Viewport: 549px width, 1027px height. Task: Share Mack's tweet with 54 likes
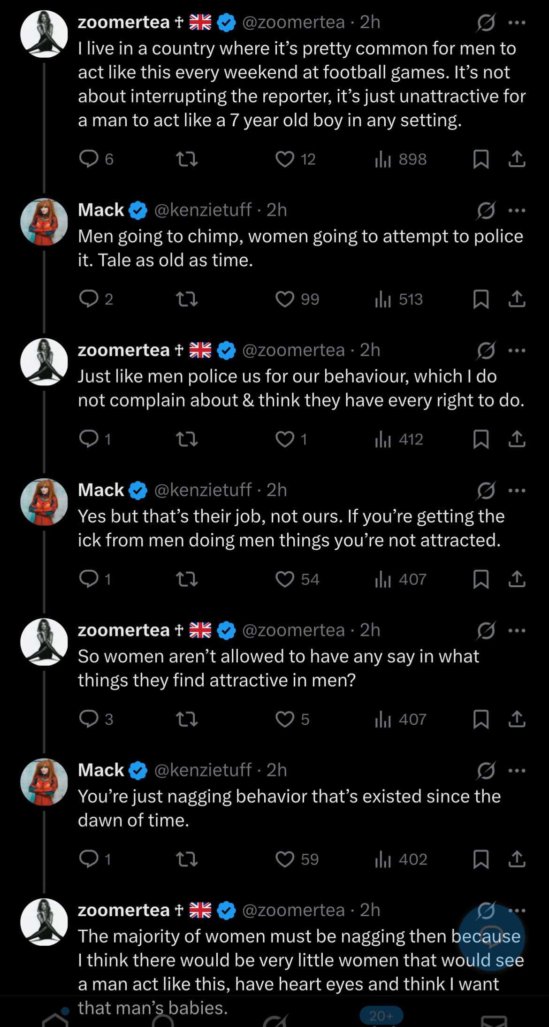tap(517, 579)
